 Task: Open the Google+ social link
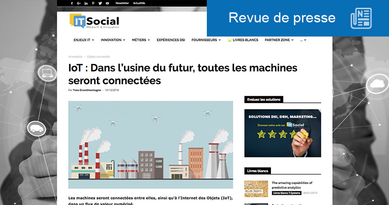[79, 3]
